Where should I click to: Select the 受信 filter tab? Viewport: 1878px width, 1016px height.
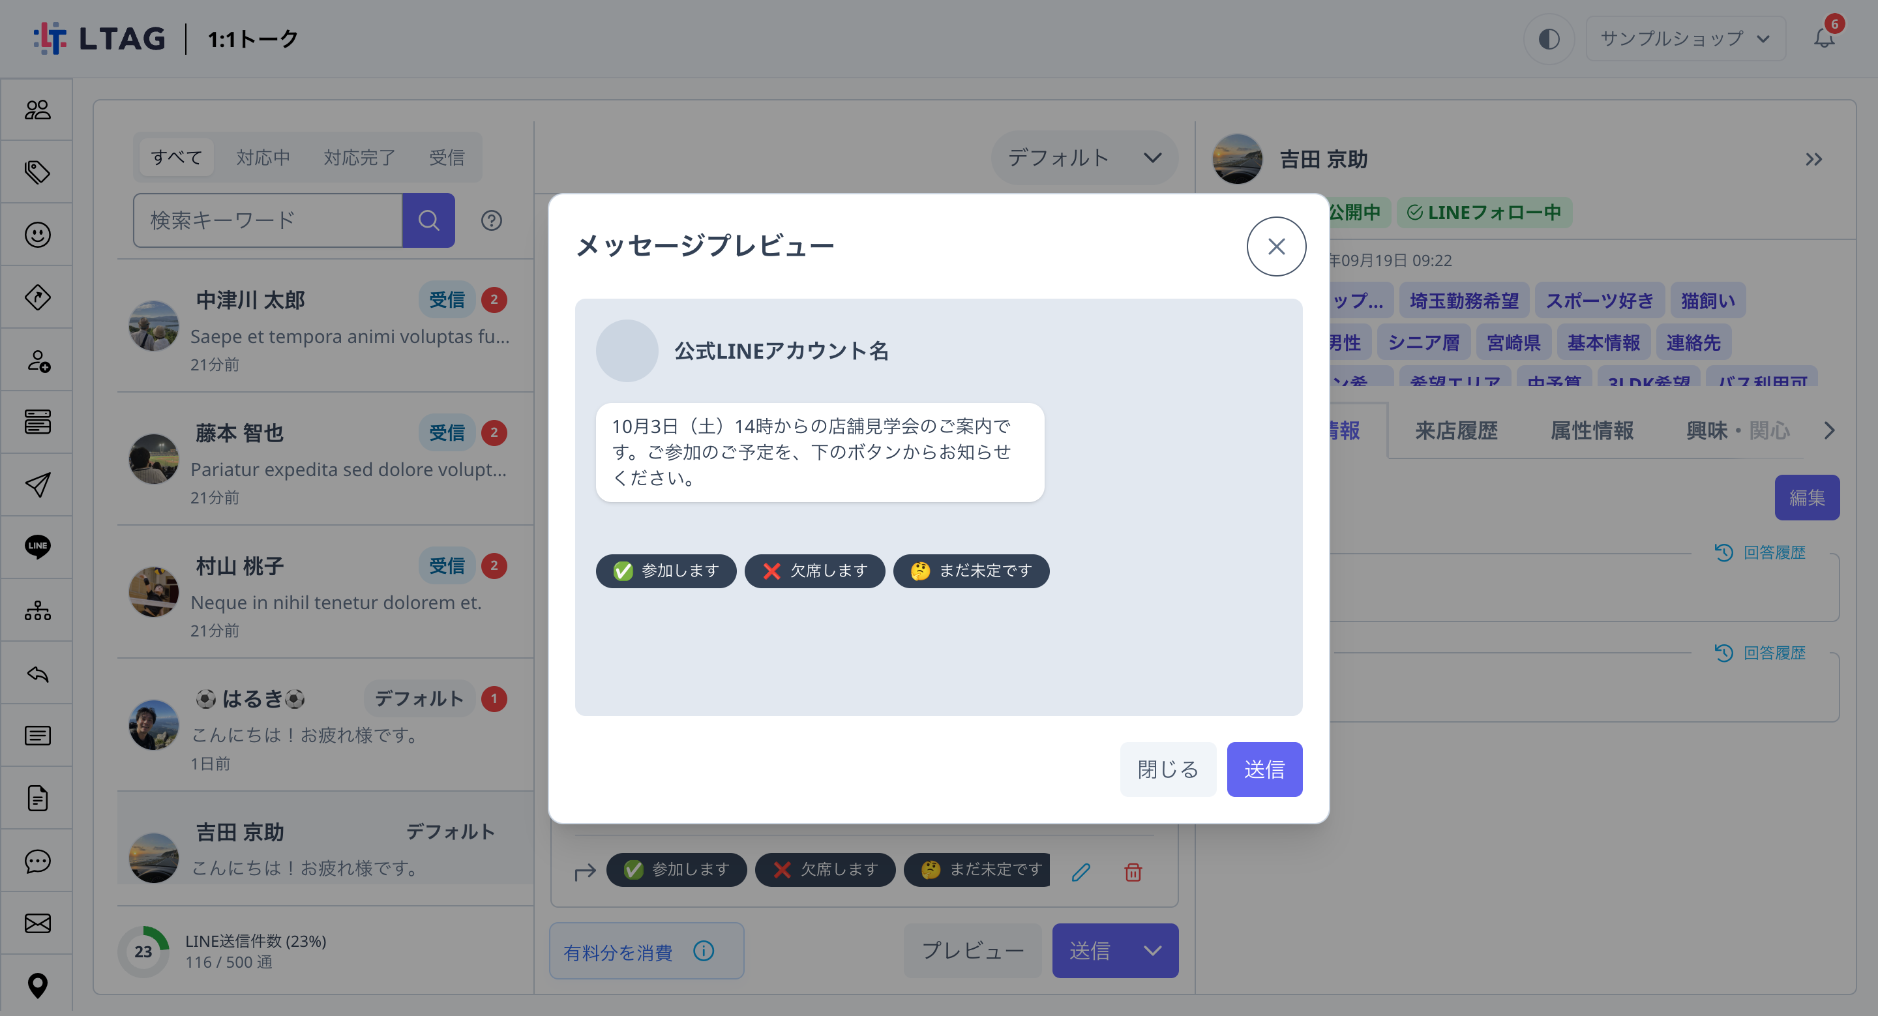pos(446,157)
